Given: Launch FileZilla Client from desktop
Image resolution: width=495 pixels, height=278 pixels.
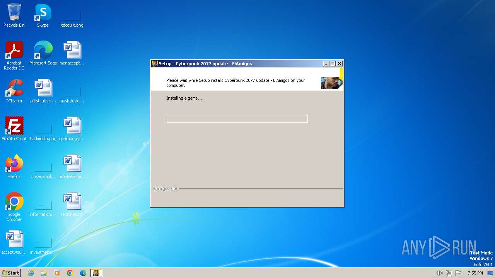Looking at the screenshot, I should [14, 129].
